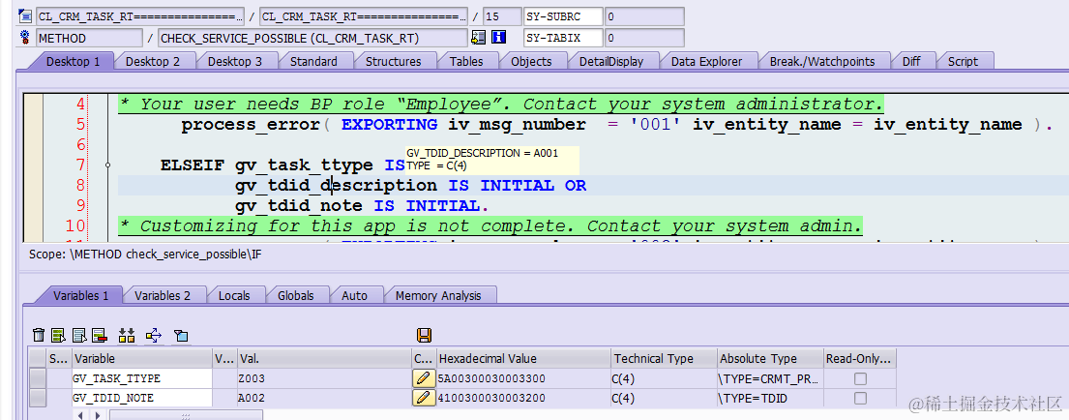The image size is (1069, 420).
Task: Click the left scroll arrow under variables table
Action: tap(80, 414)
